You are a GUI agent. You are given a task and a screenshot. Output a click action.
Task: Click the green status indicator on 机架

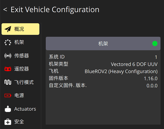coord(155,43)
